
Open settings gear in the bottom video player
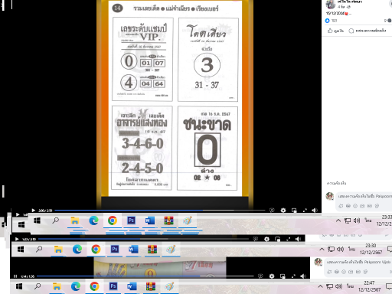point(272,276)
